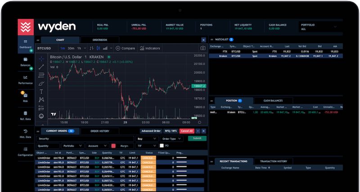Screen dimensions: 360x192
Task: Click the Security input field
Action: pos(85,139)
